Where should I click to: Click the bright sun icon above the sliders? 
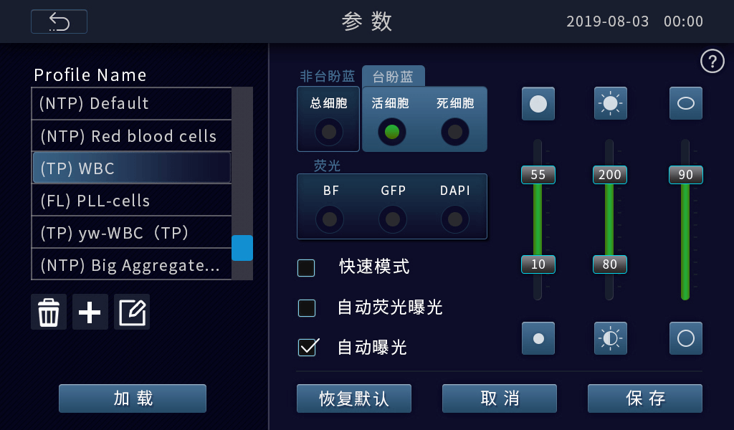(611, 103)
